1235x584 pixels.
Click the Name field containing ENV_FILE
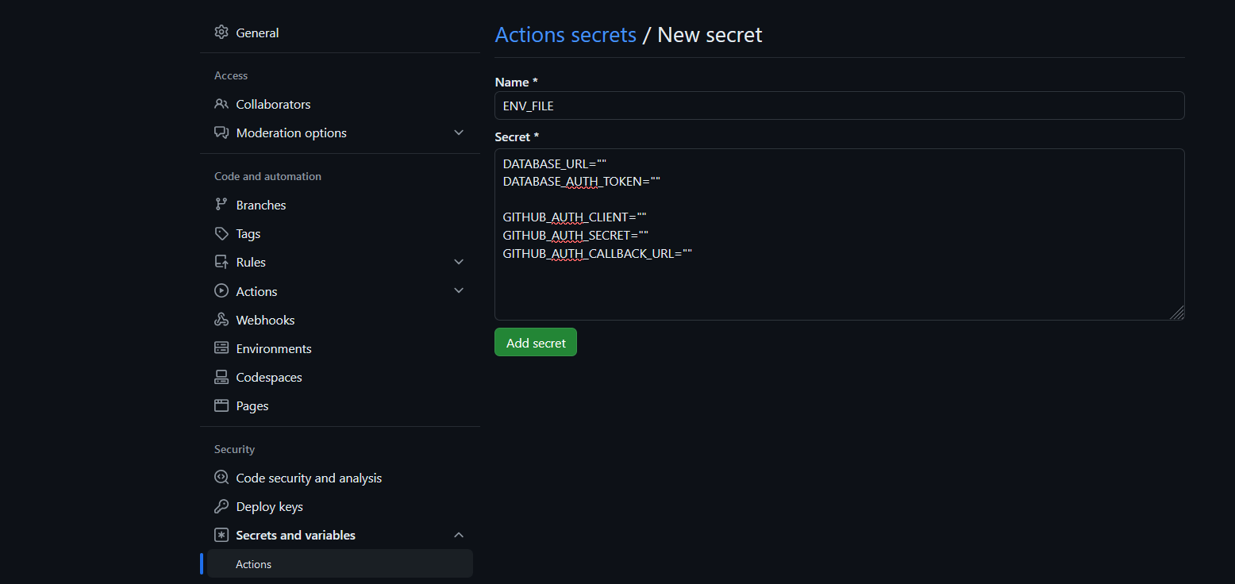click(x=839, y=106)
